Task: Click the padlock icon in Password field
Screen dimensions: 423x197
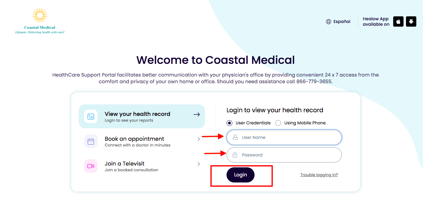Action: click(x=235, y=155)
